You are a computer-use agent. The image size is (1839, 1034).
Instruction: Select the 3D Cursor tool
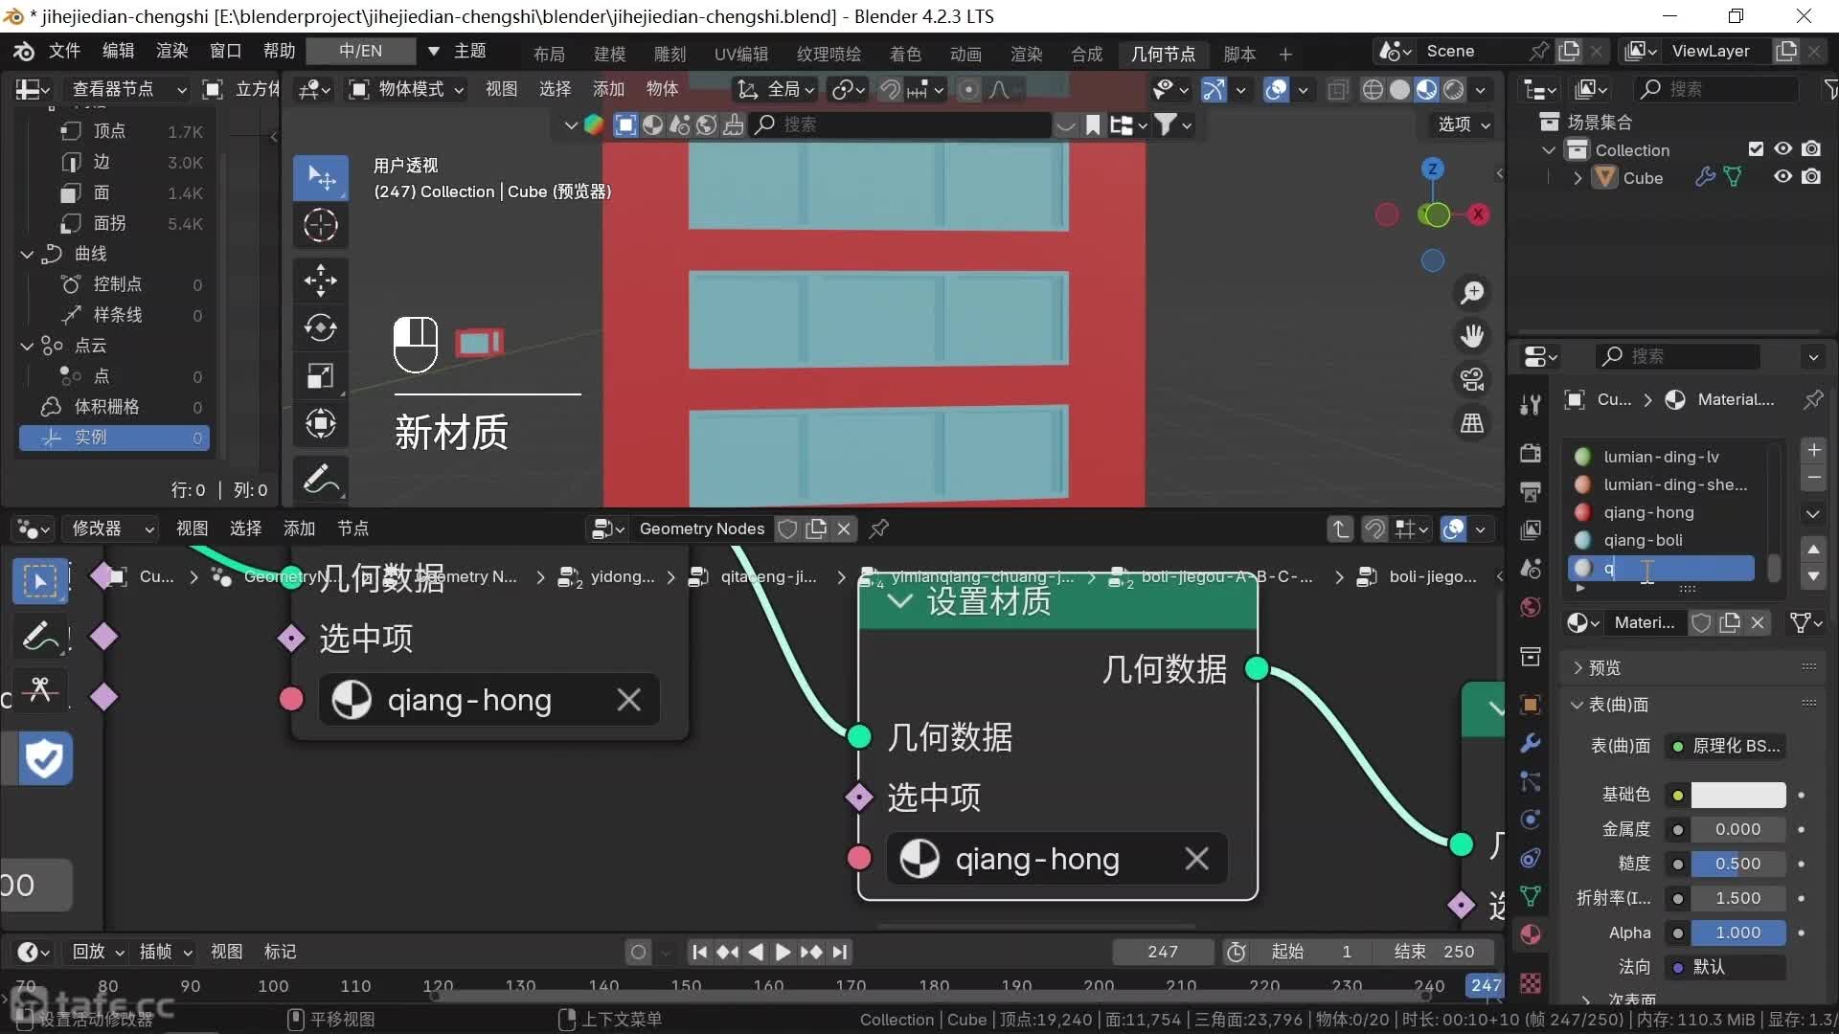(x=320, y=226)
